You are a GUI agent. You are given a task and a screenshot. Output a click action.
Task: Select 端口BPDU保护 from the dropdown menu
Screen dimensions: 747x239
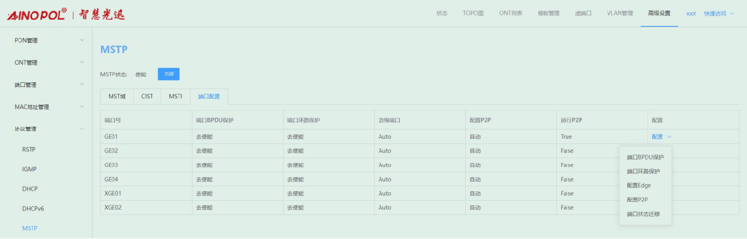pos(645,157)
